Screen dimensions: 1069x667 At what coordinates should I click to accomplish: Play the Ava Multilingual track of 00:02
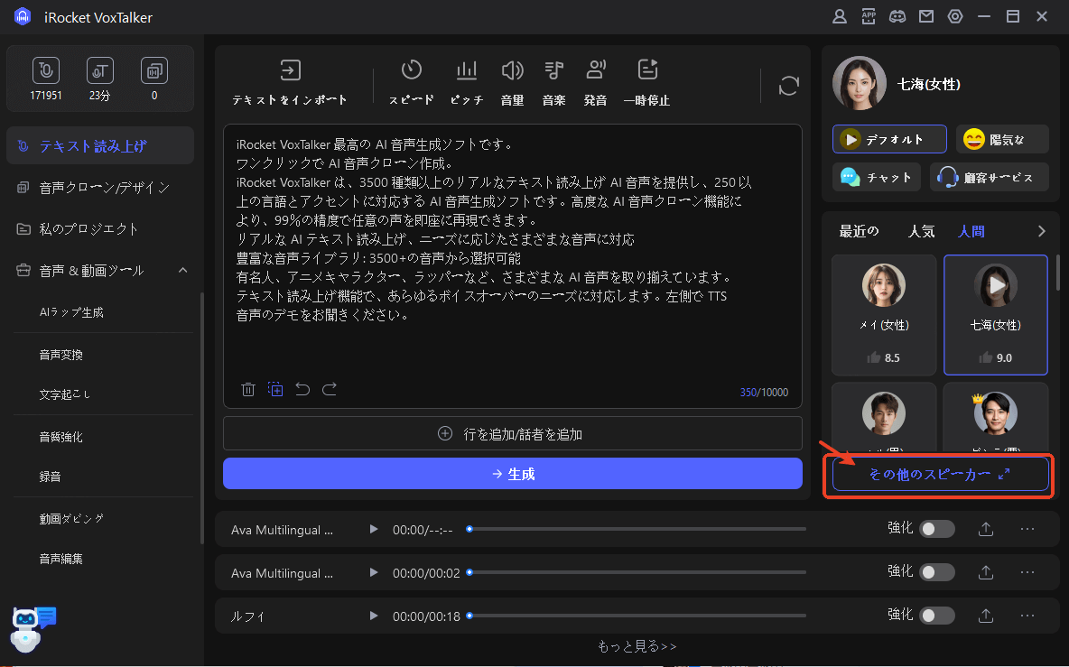click(x=374, y=572)
